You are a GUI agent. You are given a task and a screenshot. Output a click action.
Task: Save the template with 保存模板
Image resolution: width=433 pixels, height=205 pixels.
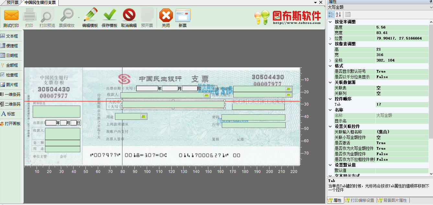click(109, 16)
